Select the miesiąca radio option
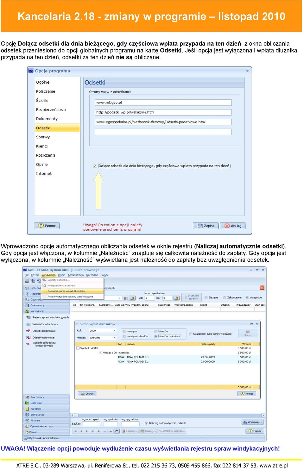 click(x=124, y=331)
